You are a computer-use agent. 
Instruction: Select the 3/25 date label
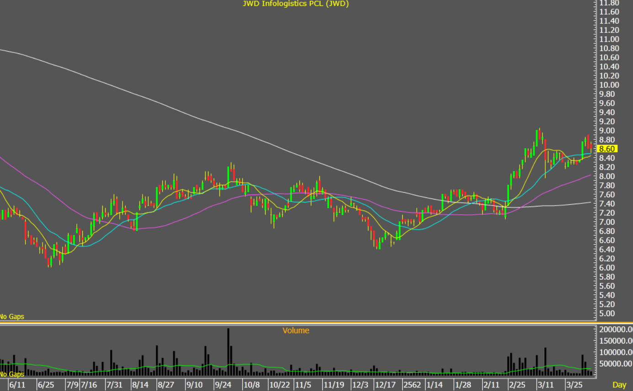pos(574,385)
